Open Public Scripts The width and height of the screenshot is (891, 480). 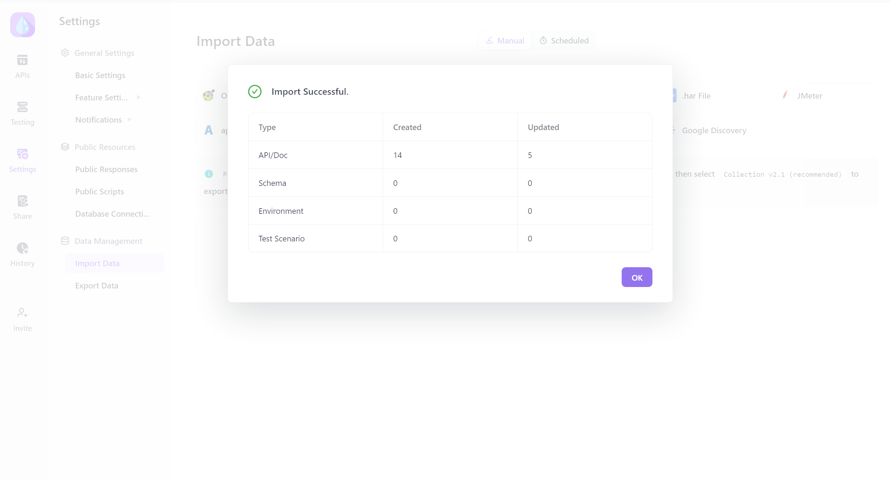click(100, 192)
